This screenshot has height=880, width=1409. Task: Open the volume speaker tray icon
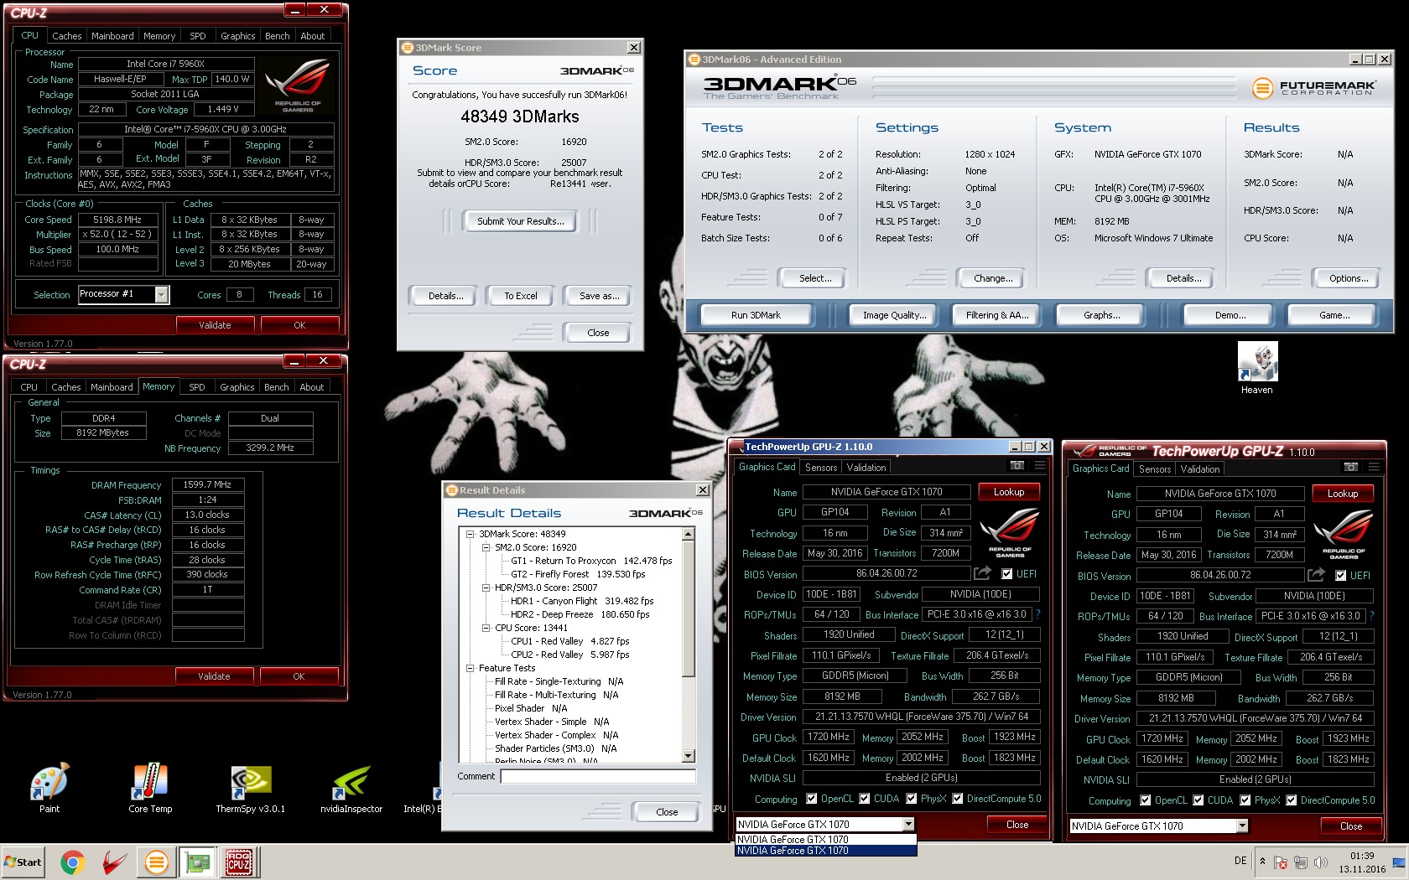1321,862
